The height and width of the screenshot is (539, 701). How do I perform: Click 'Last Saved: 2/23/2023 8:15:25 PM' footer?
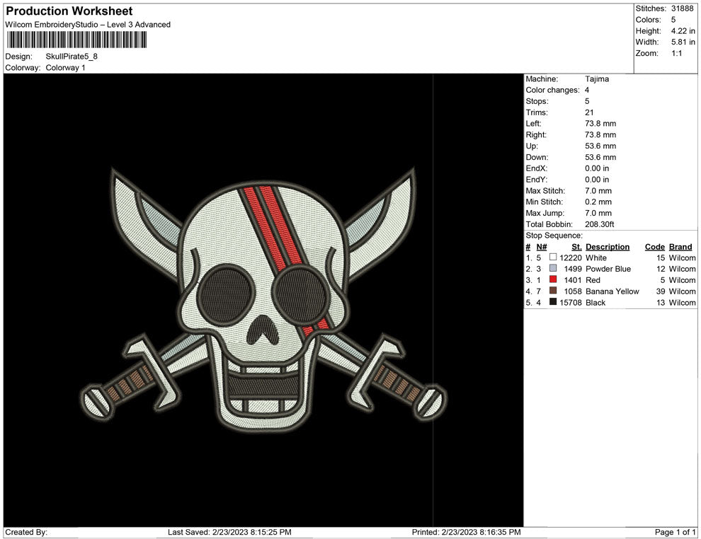[x=229, y=532]
